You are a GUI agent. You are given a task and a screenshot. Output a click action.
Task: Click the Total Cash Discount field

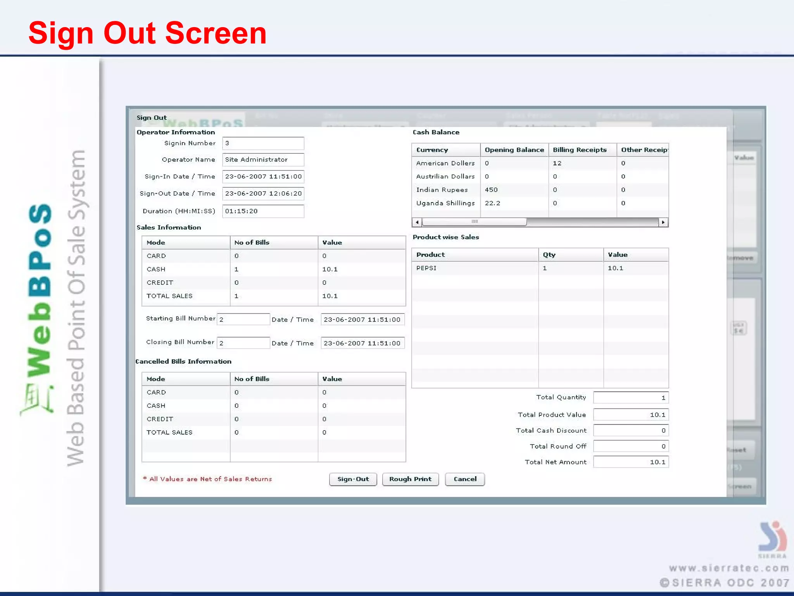pos(631,431)
